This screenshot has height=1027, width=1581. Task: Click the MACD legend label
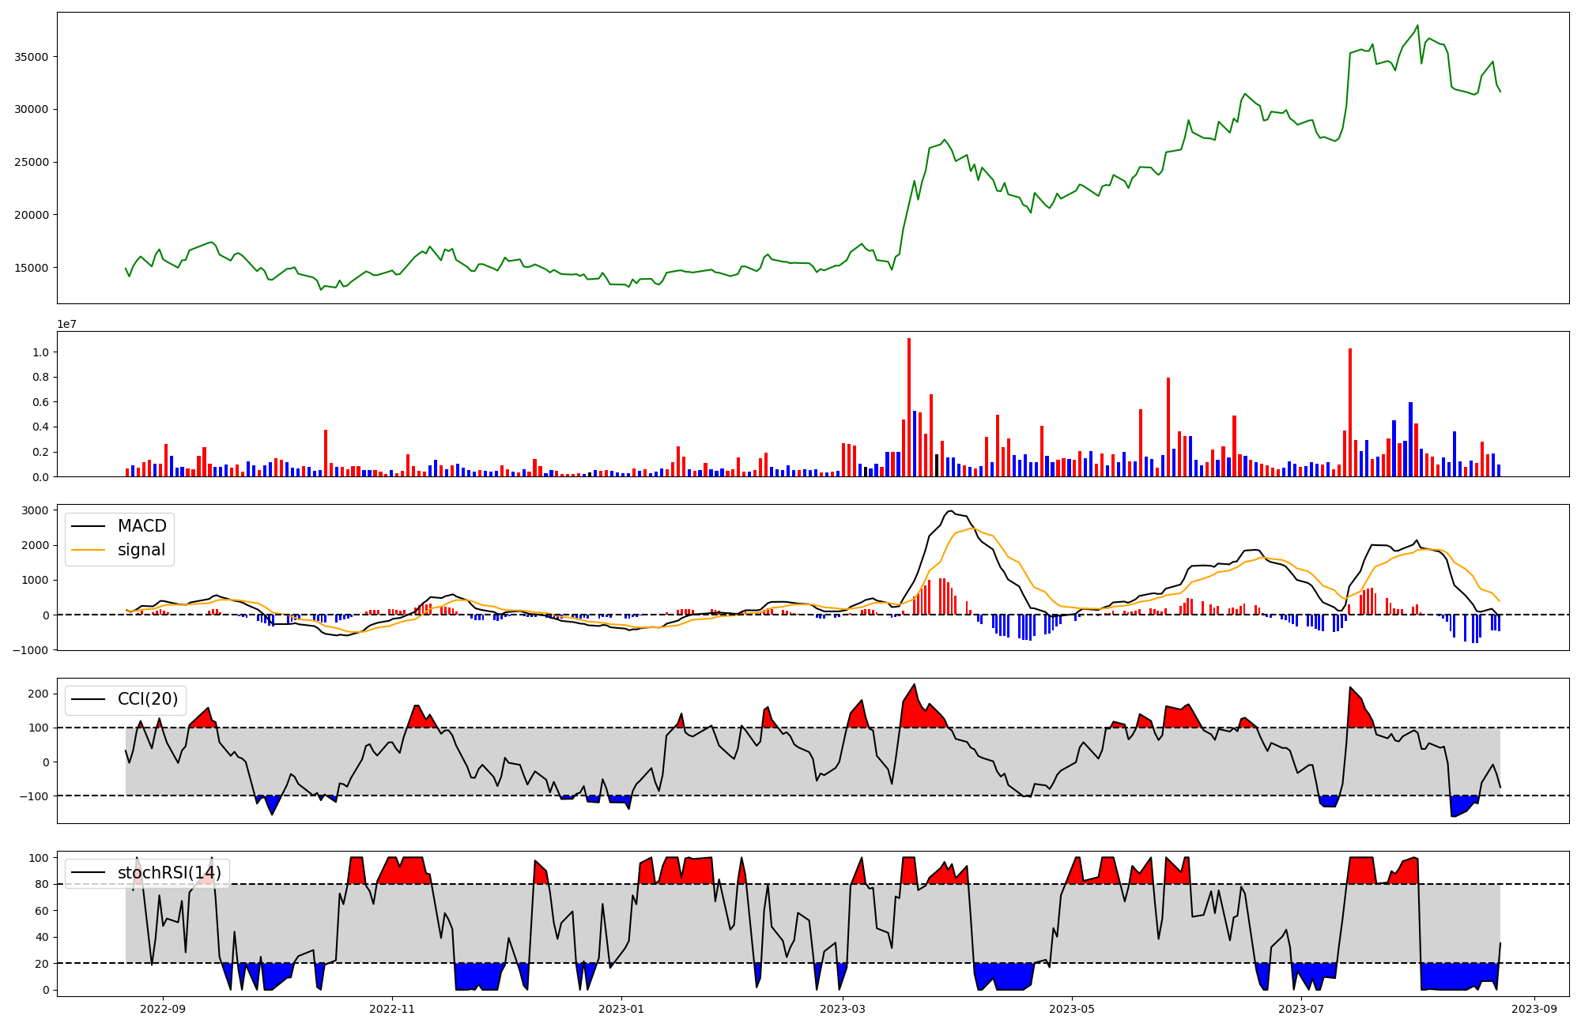(x=141, y=526)
